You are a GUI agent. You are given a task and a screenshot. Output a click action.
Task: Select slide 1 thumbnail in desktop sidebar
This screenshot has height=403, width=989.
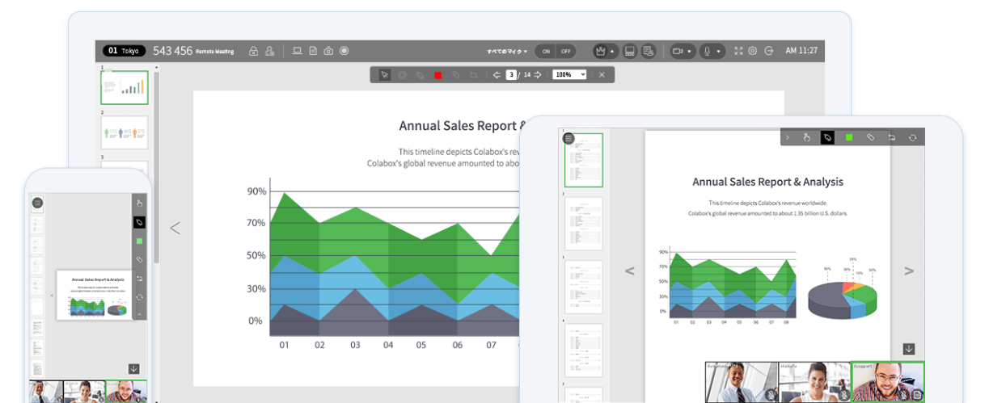coord(125,87)
